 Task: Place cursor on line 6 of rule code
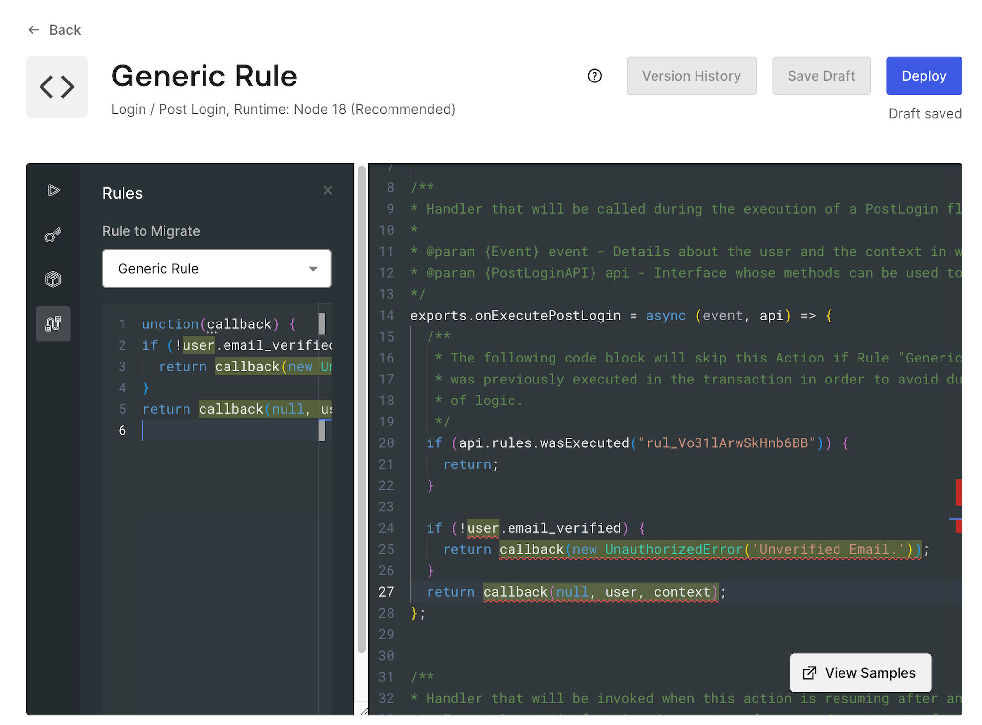[x=229, y=430]
